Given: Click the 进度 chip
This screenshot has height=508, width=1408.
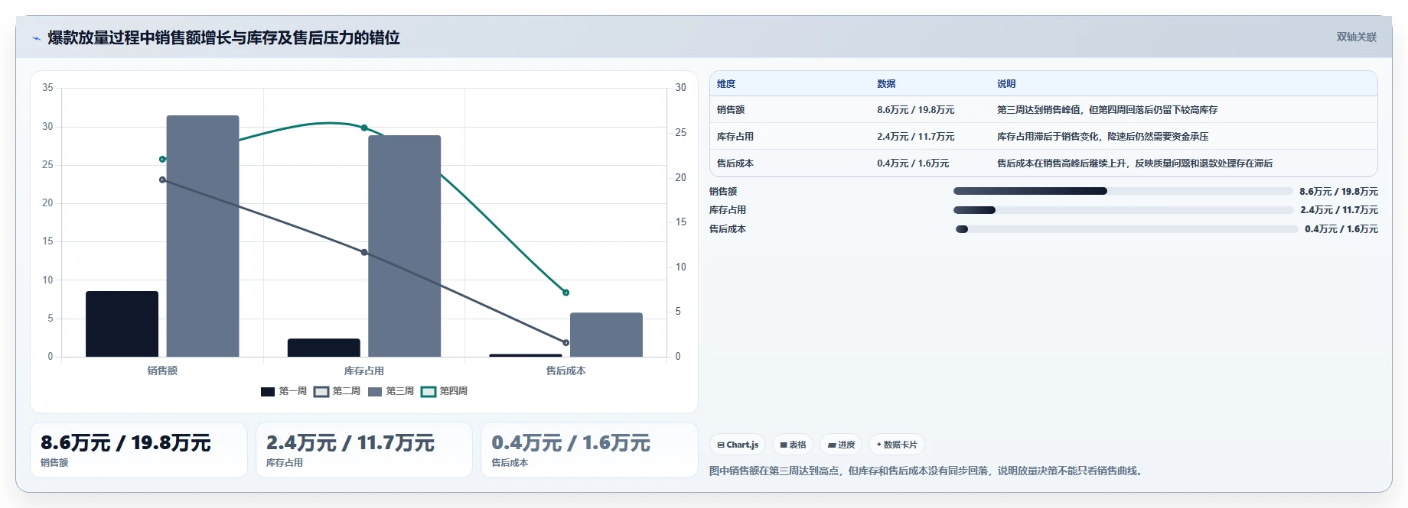Looking at the screenshot, I should tap(841, 445).
